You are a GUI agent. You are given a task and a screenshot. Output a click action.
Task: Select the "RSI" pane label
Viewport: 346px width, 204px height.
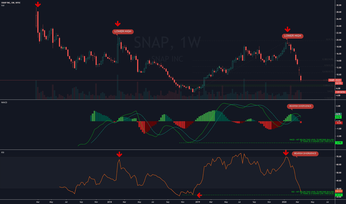(x=3, y=152)
